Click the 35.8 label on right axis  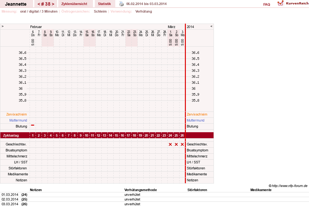point(195,100)
